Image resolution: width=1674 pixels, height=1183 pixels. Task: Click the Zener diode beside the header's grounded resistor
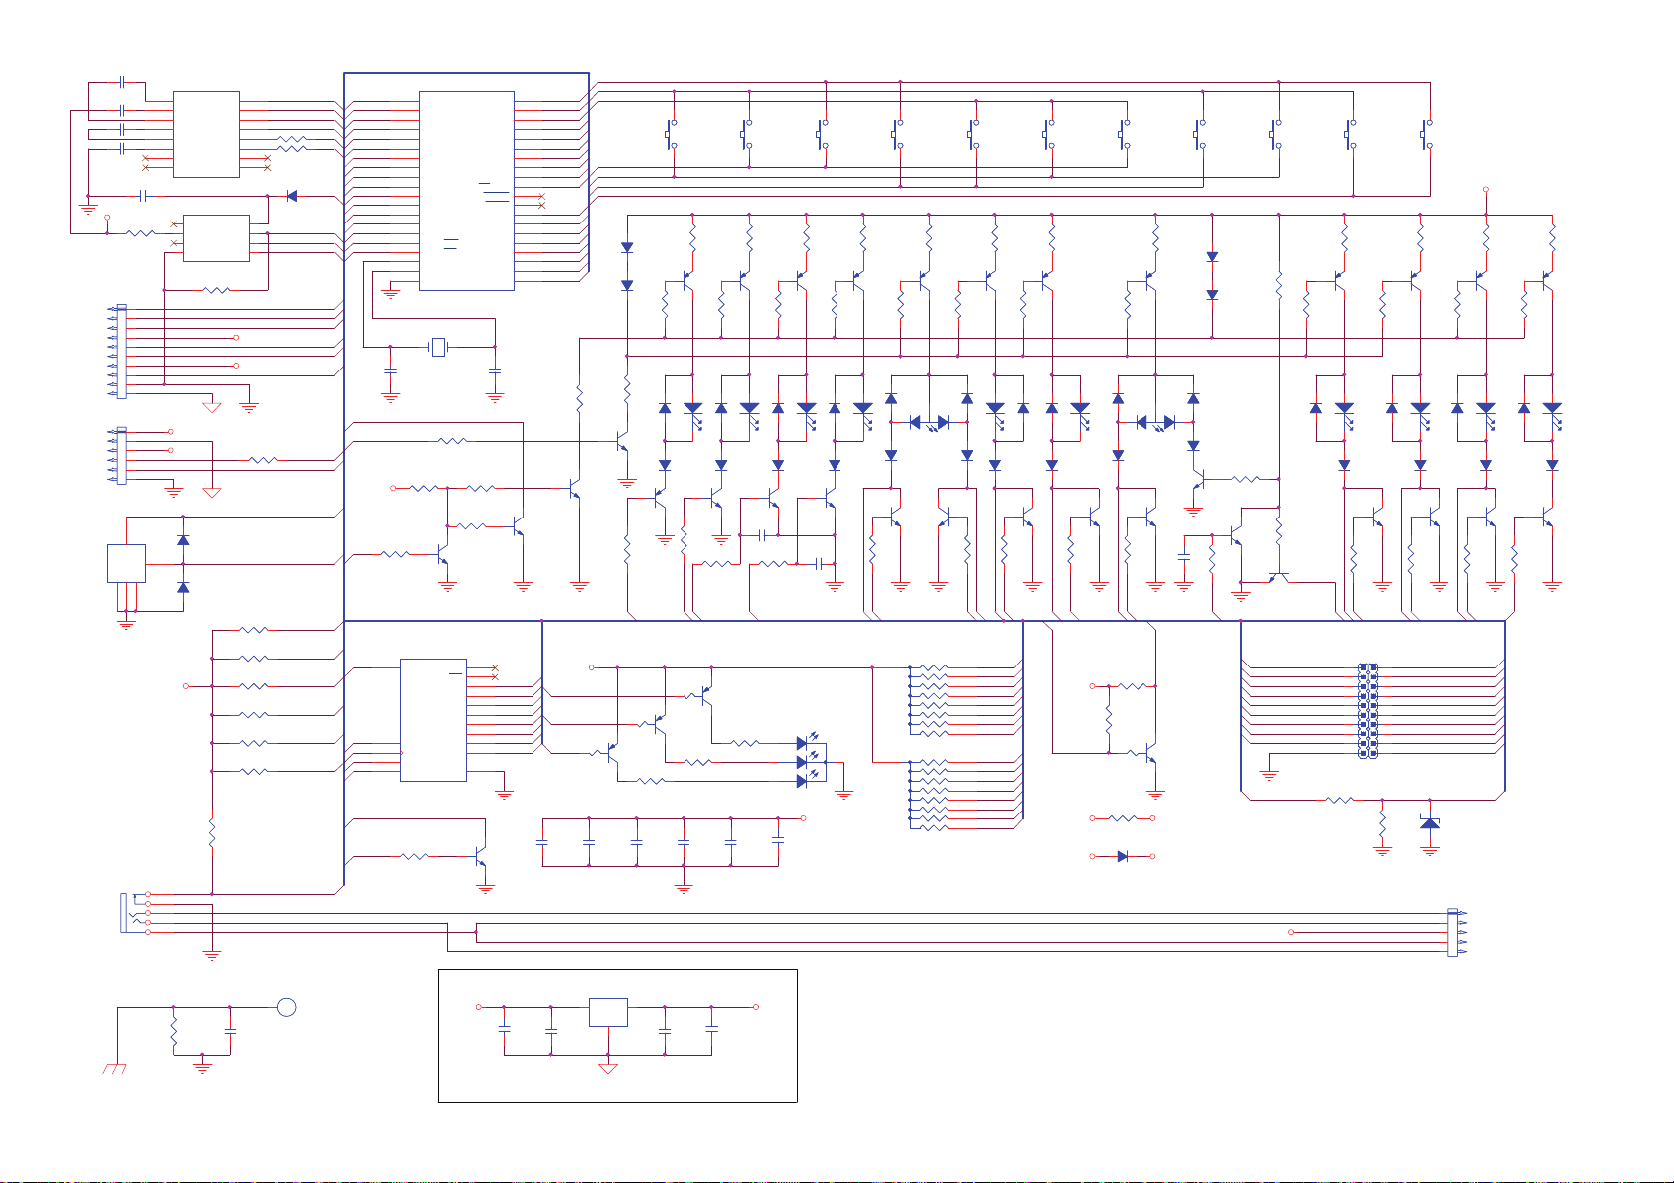(1430, 822)
